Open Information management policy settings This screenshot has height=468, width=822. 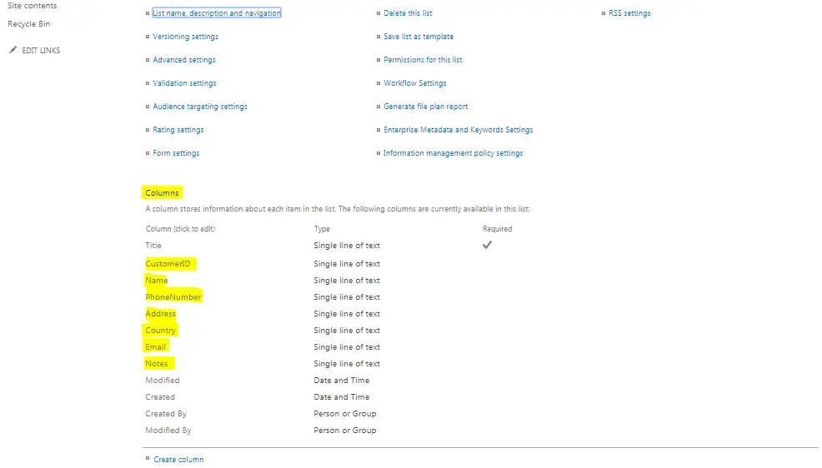pos(453,153)
